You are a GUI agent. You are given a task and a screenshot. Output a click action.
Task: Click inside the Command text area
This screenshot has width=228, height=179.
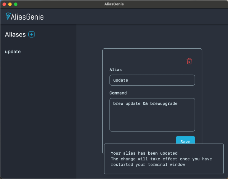(x=152, y=115)
